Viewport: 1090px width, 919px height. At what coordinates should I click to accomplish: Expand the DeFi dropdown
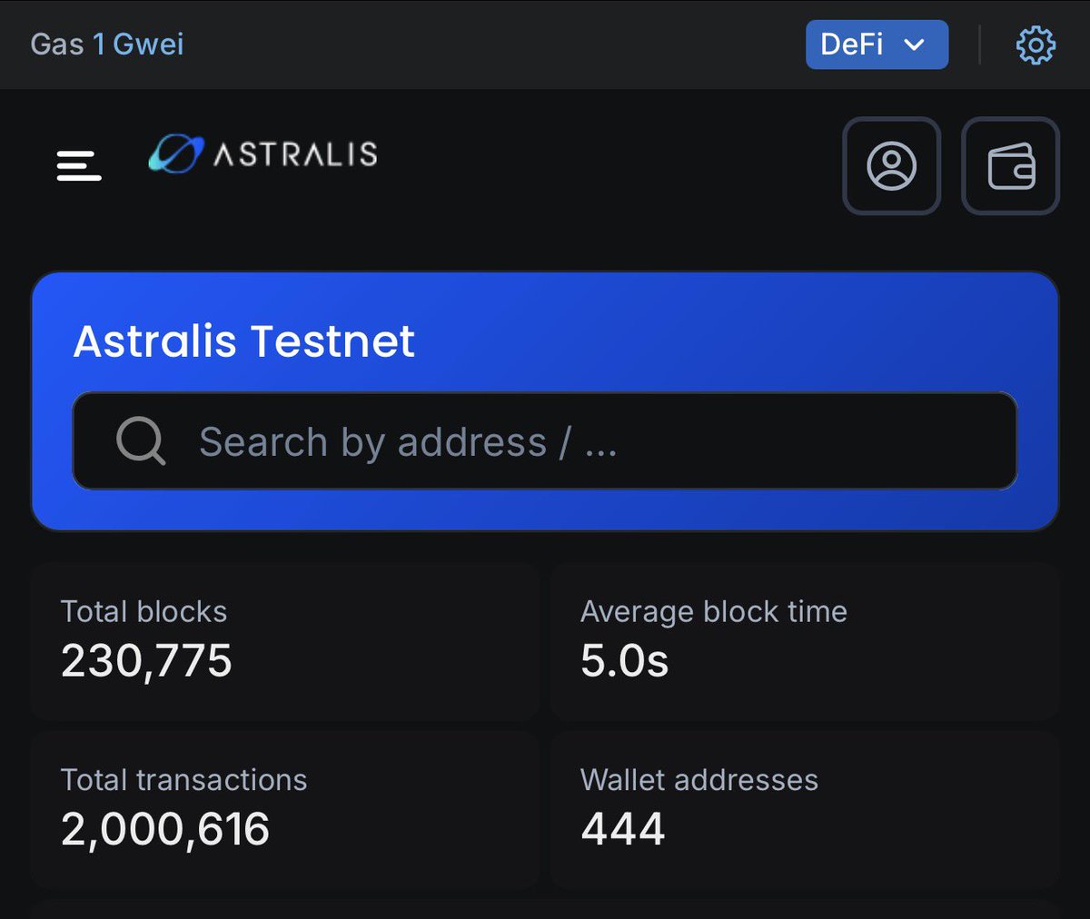pos(877,44)
